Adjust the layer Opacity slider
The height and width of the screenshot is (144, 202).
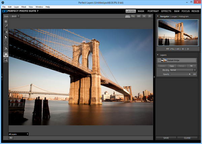tap(190, 74)
